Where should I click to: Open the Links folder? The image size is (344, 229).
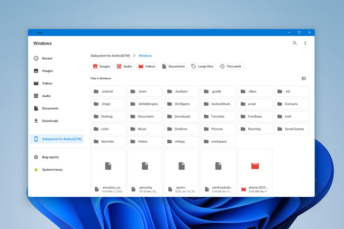coord(108,129)
